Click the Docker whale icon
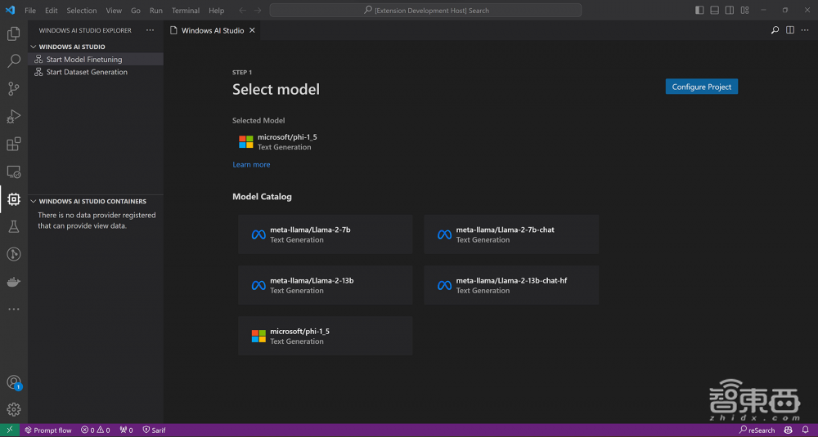The image size is (818, 437). point(13,282)
